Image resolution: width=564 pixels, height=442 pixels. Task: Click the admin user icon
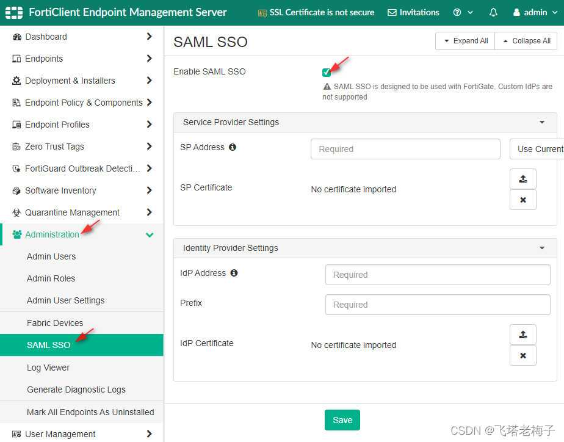click(x=516, y=12)
